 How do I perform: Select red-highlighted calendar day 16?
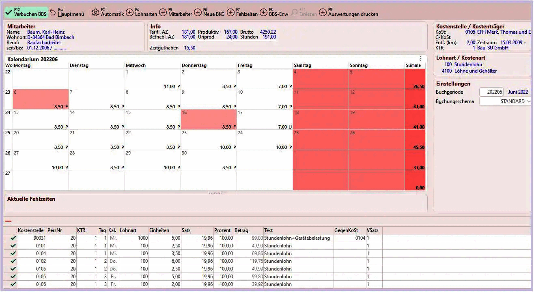[209, 120]
